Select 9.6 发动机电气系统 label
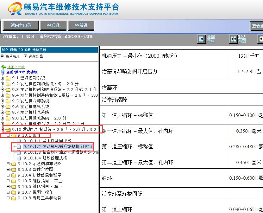263x213 pixels. [30, 107]
